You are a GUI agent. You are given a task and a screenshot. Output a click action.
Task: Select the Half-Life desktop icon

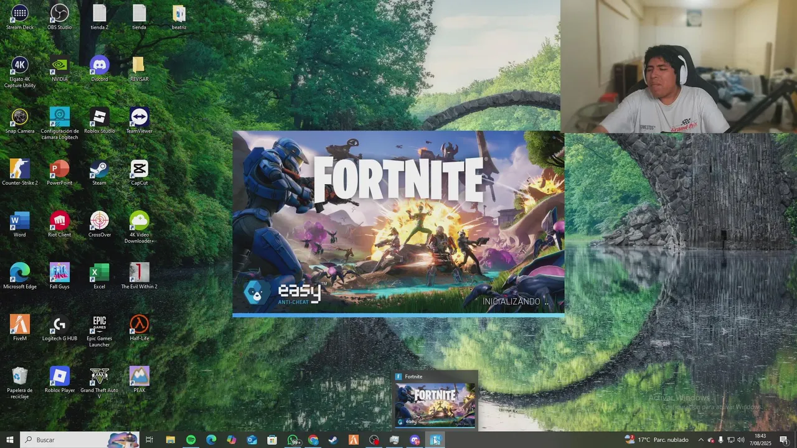(x=139, y=329)
